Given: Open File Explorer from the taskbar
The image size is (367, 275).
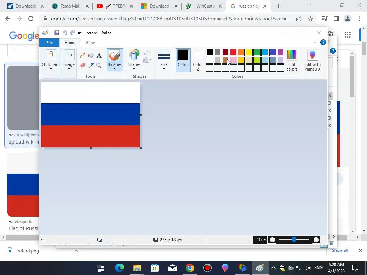Looking at the screenshot, I should click(x=137, y=268).
